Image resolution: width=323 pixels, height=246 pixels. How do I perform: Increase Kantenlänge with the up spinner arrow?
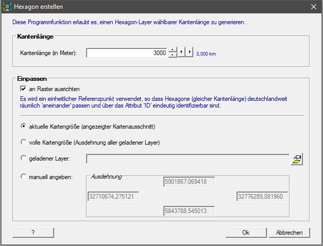(x=173, y=50)
